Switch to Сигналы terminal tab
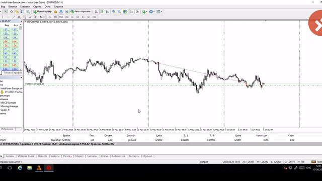 coord(92,156)
